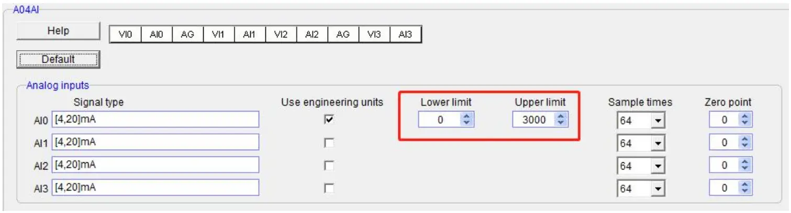Open sample times dropdown for AI2
Image resolution: width=791 pixels, height=213 pixels.
[x=658, y=166]
